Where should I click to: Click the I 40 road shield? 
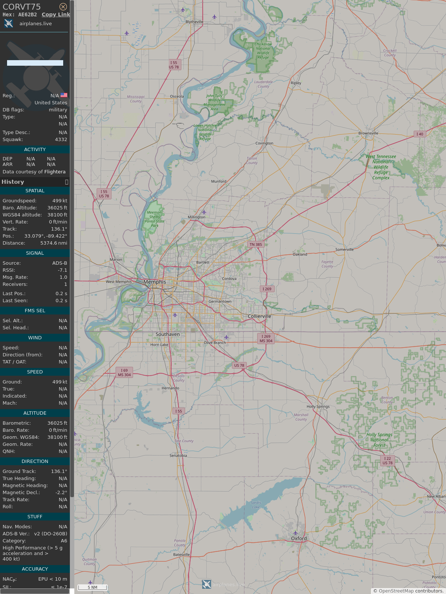click(420, 134)
